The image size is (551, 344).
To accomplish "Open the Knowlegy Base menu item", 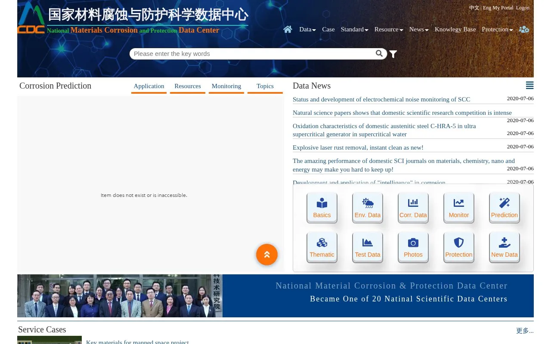I will 455,29.
